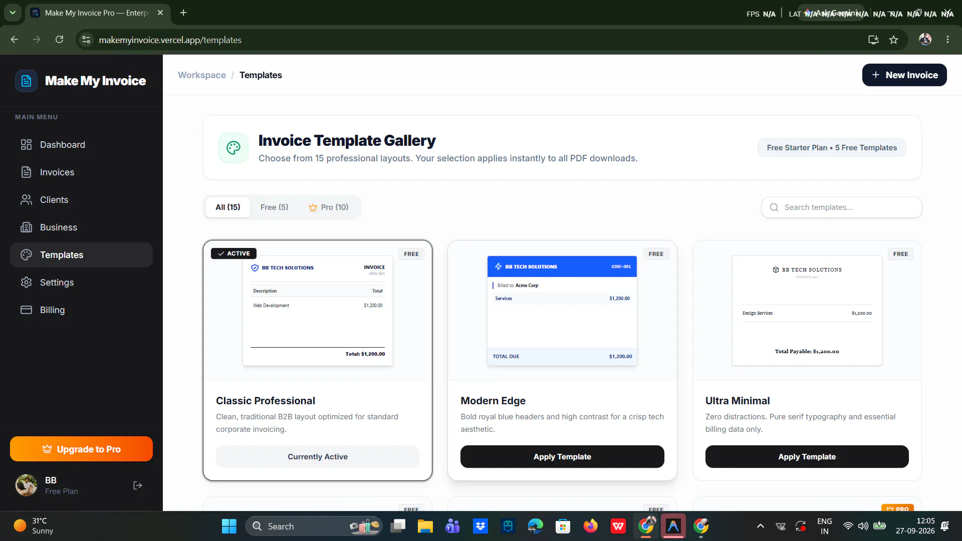Click the ACTIVE badge on Classic Professional
Viewport: 962px width, 541px height.
click(x=233, y=253)
